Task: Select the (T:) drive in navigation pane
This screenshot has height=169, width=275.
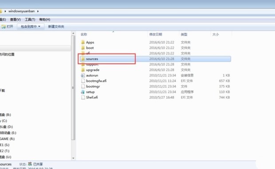Action: [x=5, y=151]
